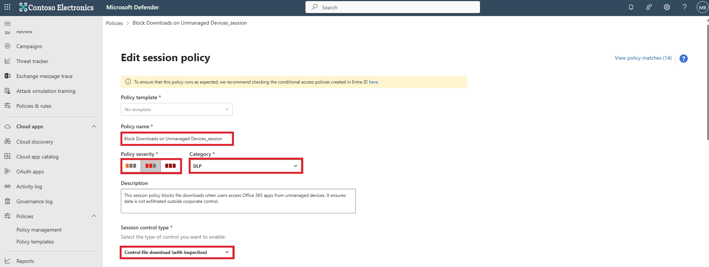Screen dimensions: 709x267
Task: Click View policy matches (14) link
Action: [643, 58]
